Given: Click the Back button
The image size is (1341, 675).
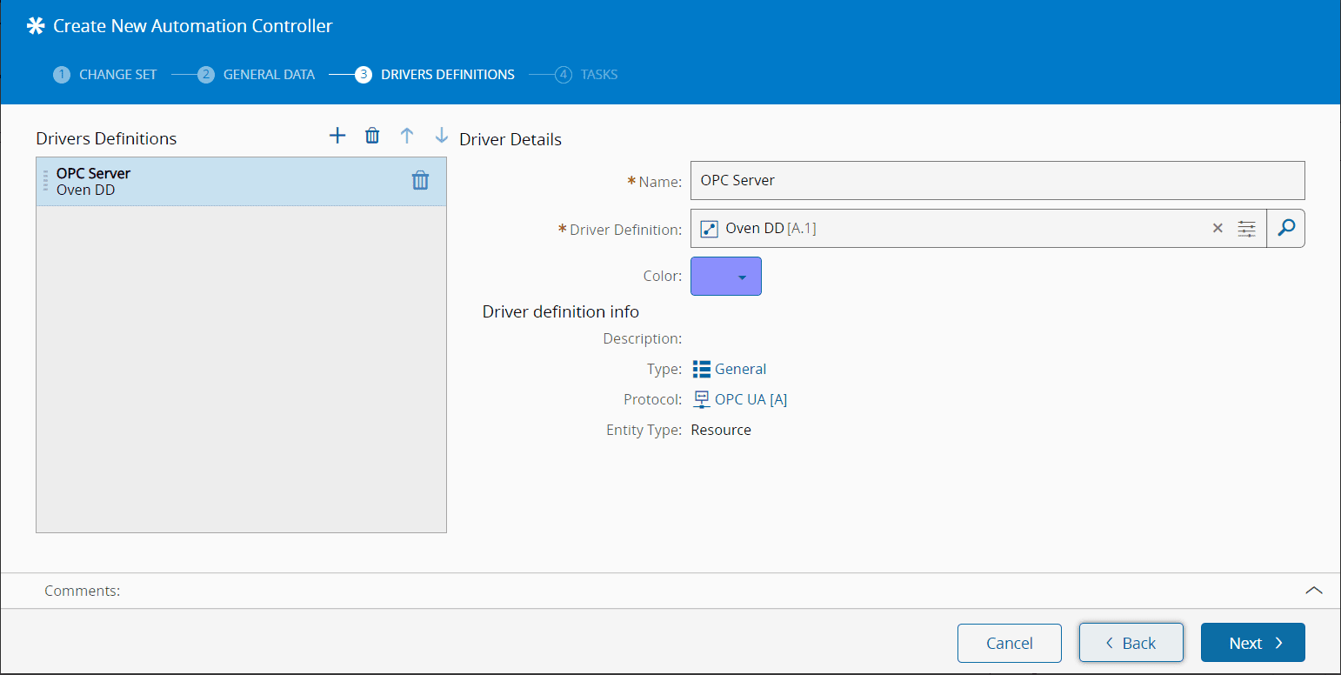Looking at the screenshot, I should (1131, 643).
